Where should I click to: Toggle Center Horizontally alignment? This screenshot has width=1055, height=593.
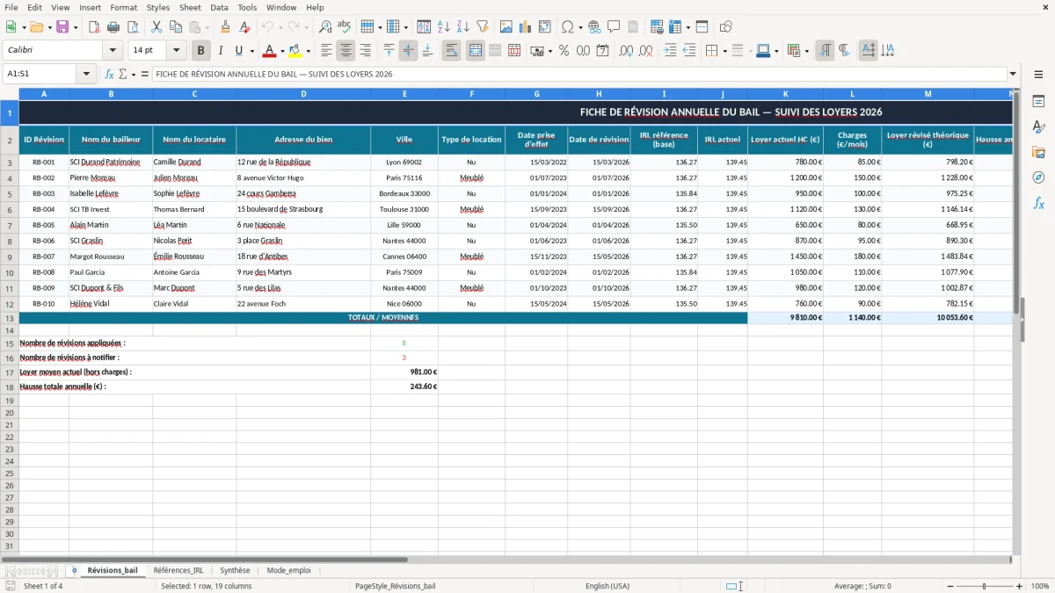[x=346, y=51]
